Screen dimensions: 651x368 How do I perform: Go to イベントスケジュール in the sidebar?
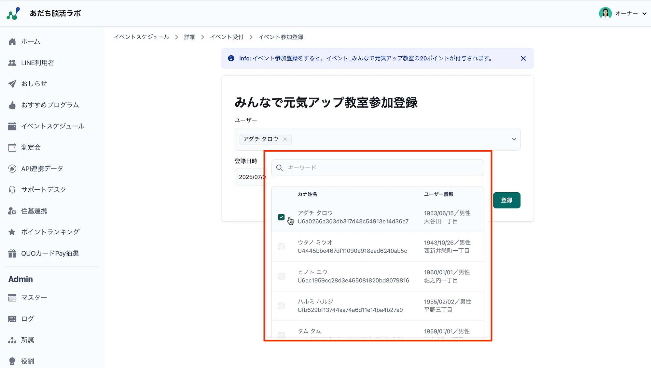53,126
